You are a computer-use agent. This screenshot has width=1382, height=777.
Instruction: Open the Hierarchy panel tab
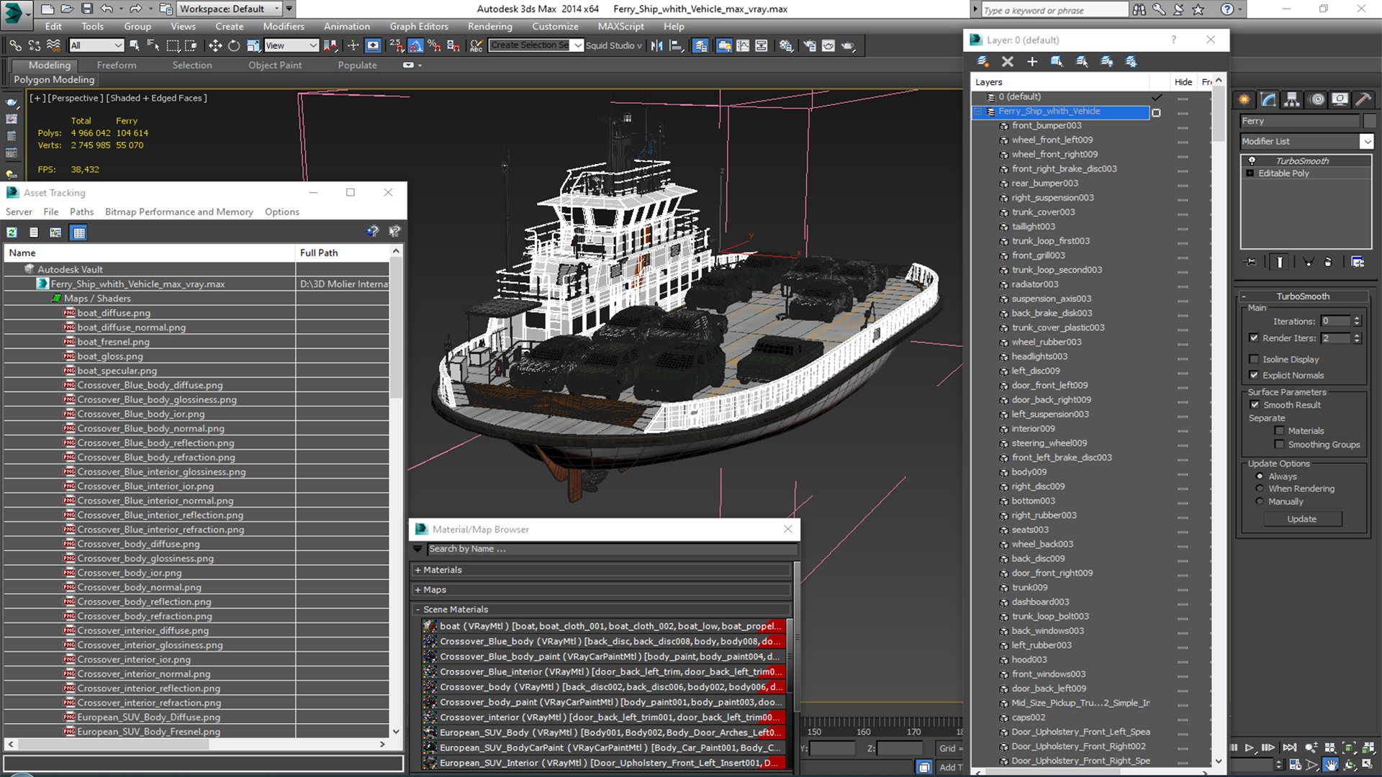click(1291, 99)
